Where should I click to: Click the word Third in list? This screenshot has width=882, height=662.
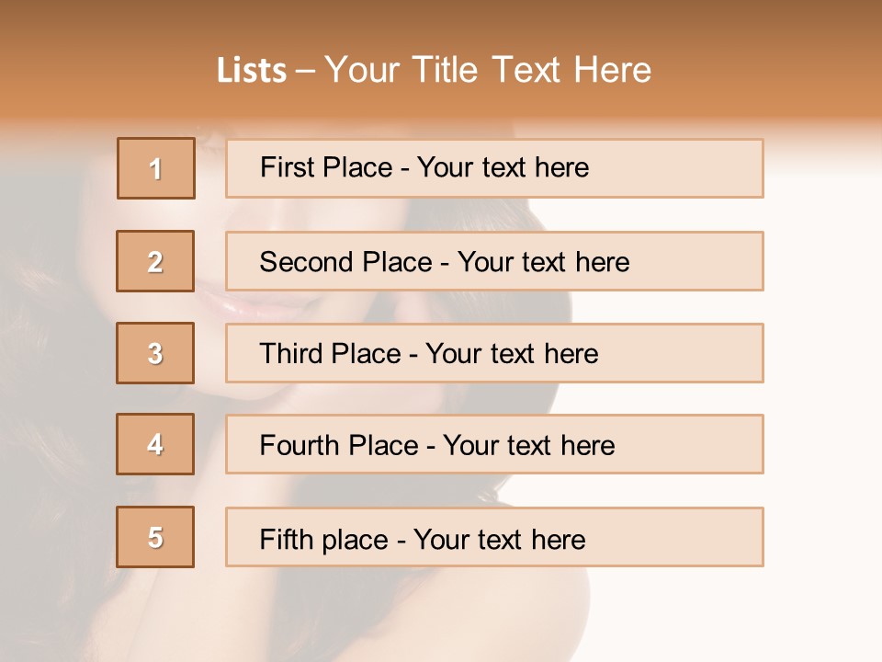pyautogui.click(x=291, y=354)
